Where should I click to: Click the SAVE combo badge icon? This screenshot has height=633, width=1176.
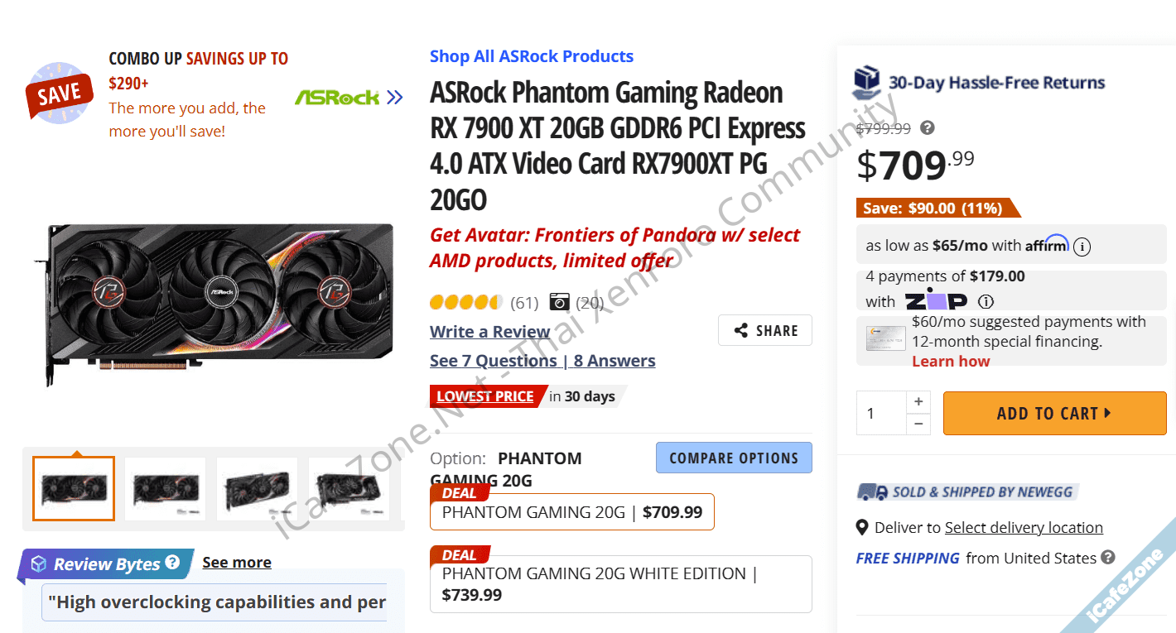tap(60, 94)
